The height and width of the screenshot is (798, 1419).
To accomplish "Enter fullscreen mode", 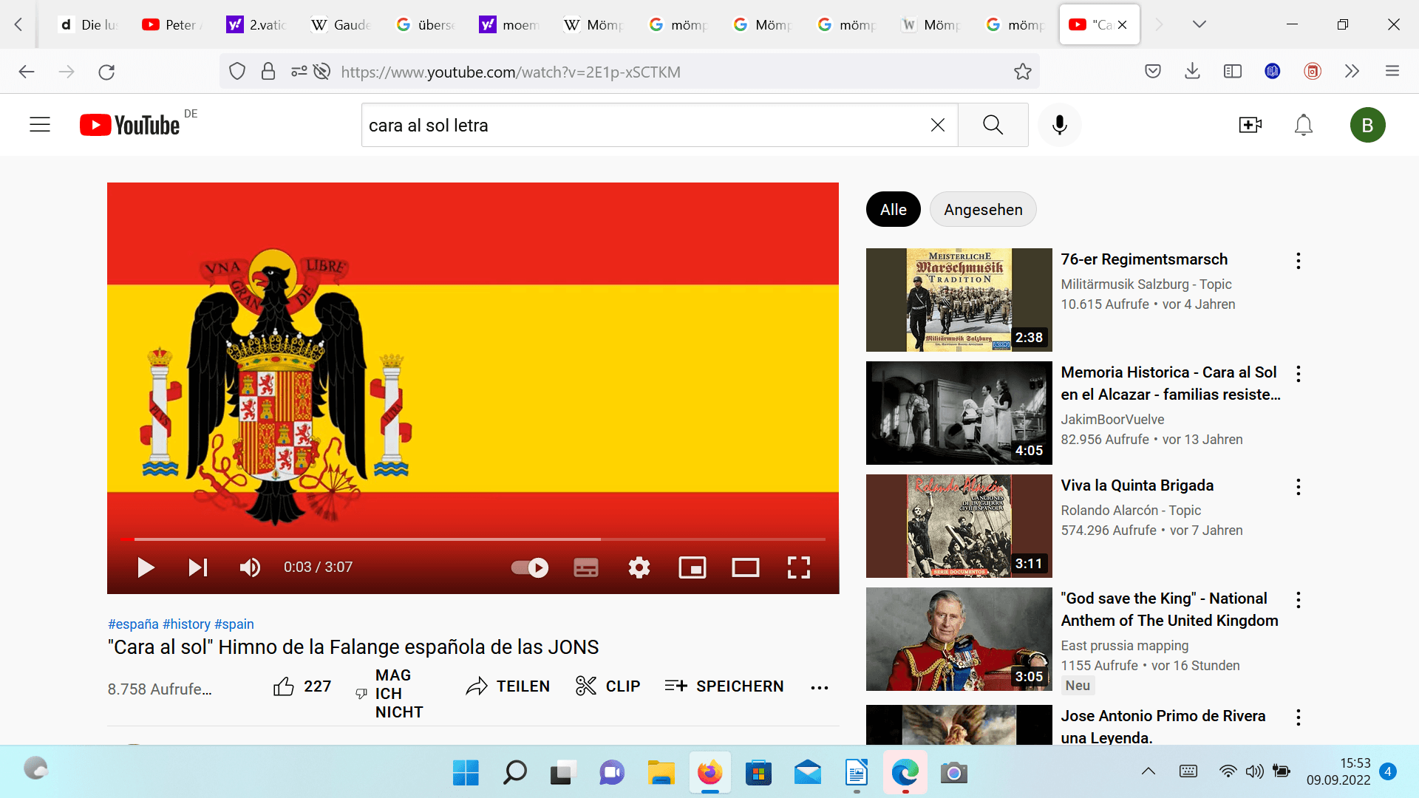I will tap(799, 567).
